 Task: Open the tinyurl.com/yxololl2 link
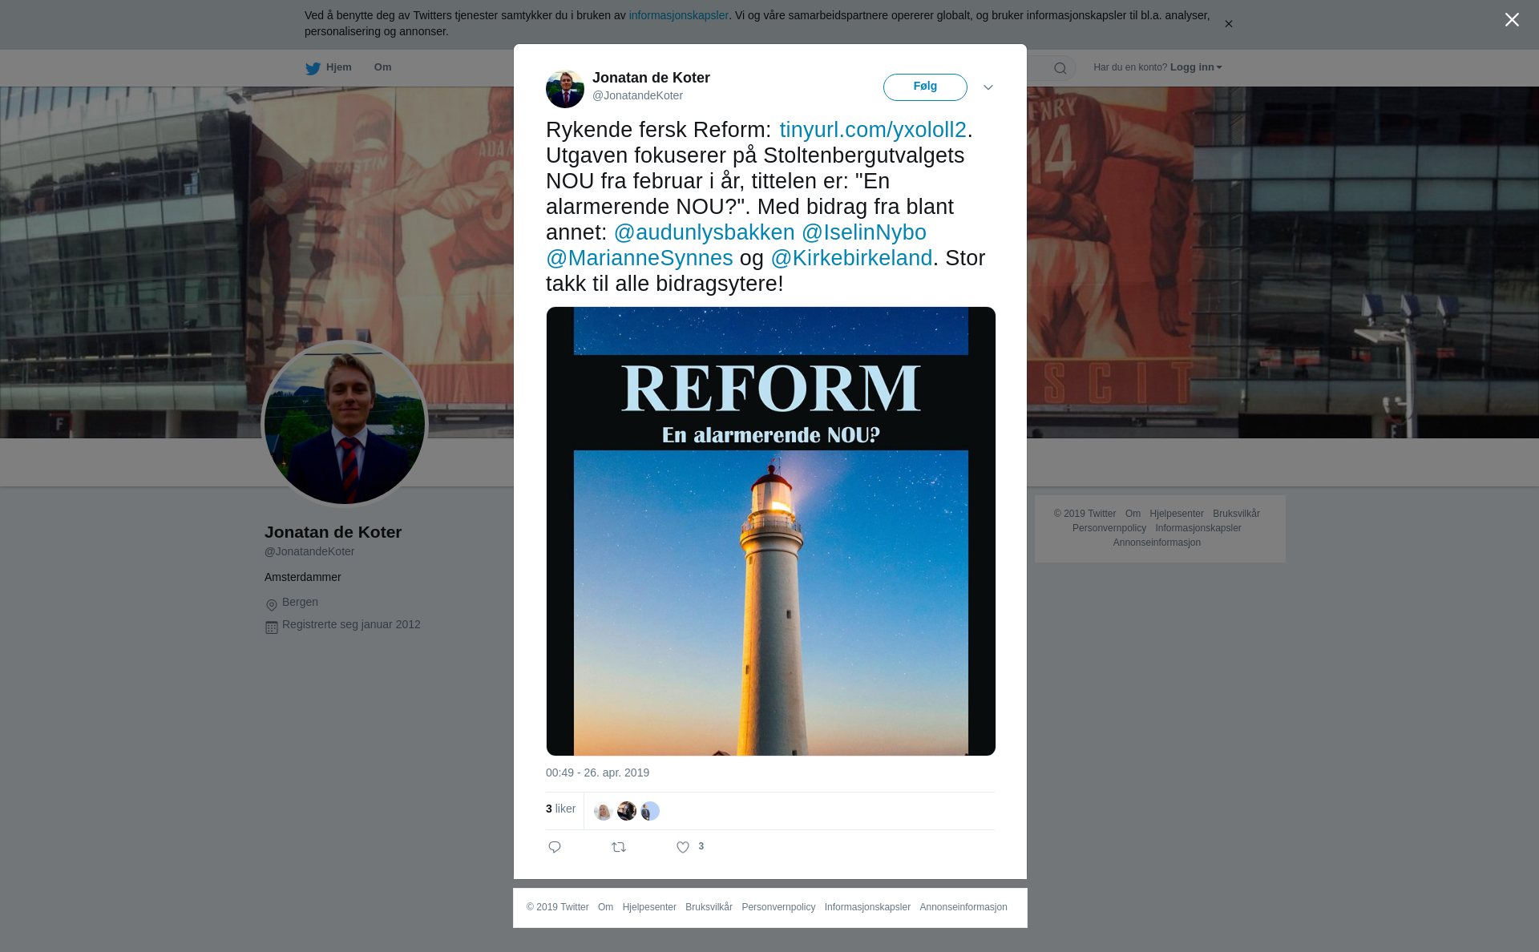click(873, 130)
